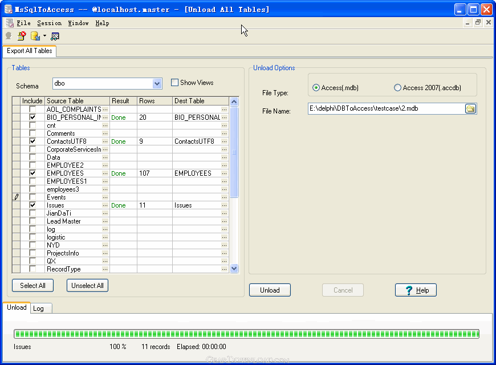Click the Result column header
The height and width of the screenshot is (365, 496).
123,101
